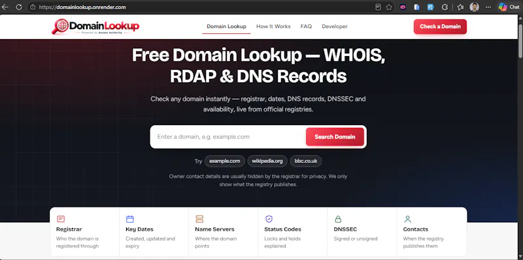Open the blue document extension icon
523x260 pixels.
click(x=416, y=7)
